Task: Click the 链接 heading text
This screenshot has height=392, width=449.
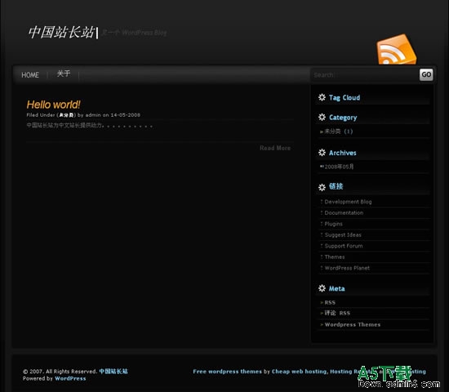Action: tap(336, 186)
